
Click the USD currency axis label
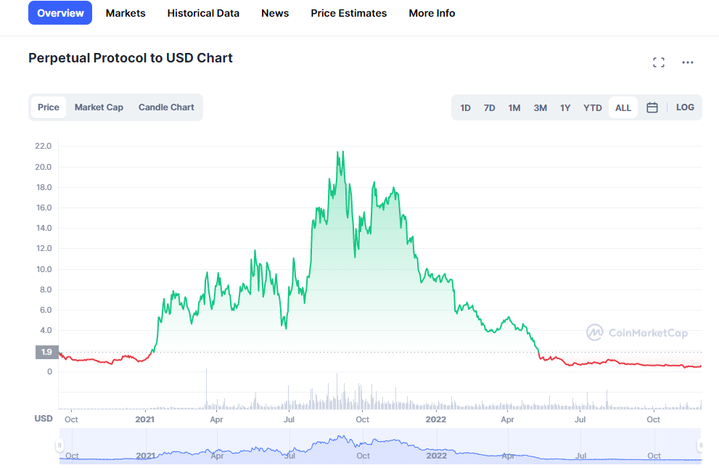(44, 419)
